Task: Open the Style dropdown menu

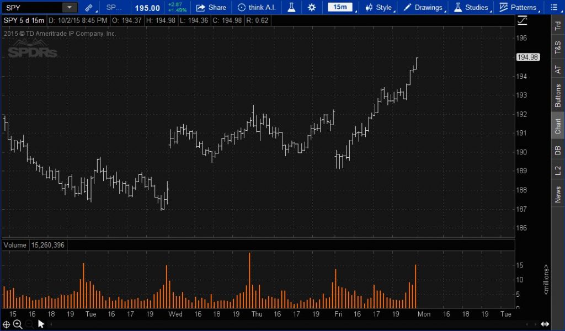Action: coord(379,8)
